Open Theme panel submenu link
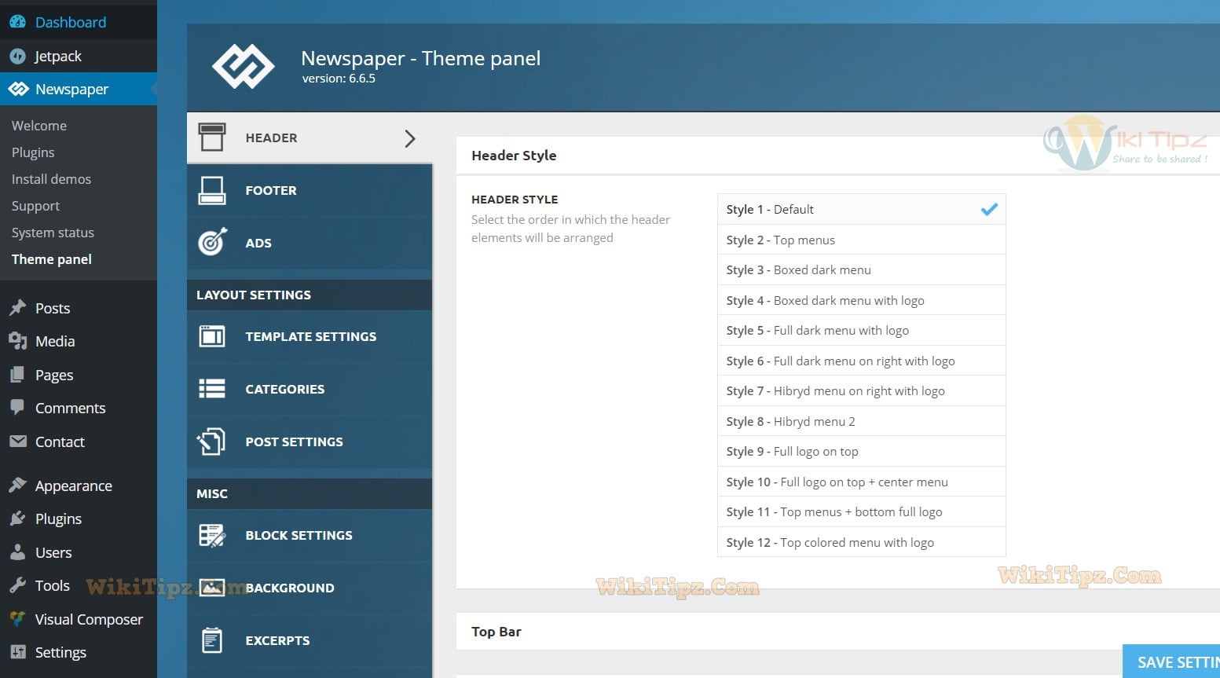The image size is (1220, 678). (x=52, y=259)
